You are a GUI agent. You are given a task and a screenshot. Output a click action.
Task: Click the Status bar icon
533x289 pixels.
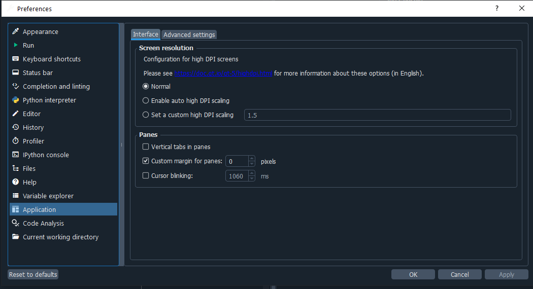(x=15, y=73)
